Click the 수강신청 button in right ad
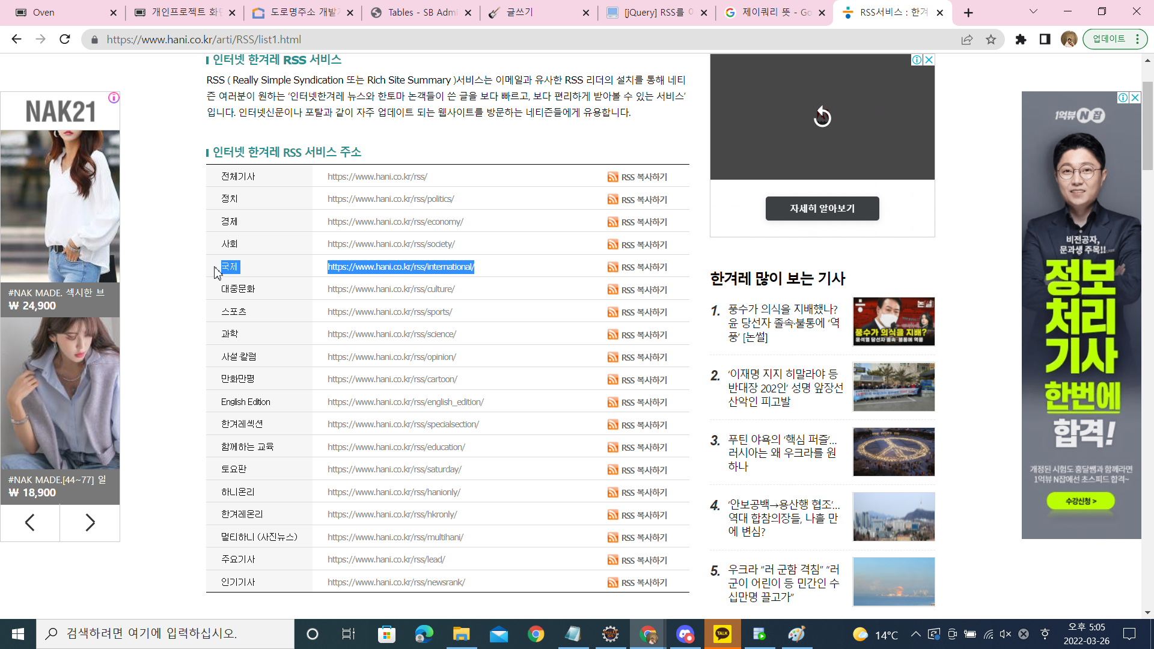This screenshot has width=1154, height=649. tap(1081, 501)
